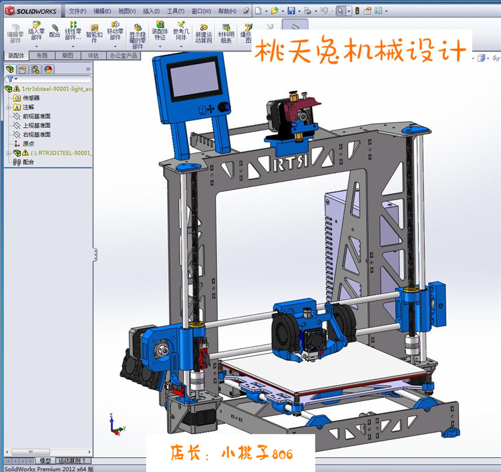501x472 pixels.
Task: Select 上视基准面 top plane
Action: (37, 126)
